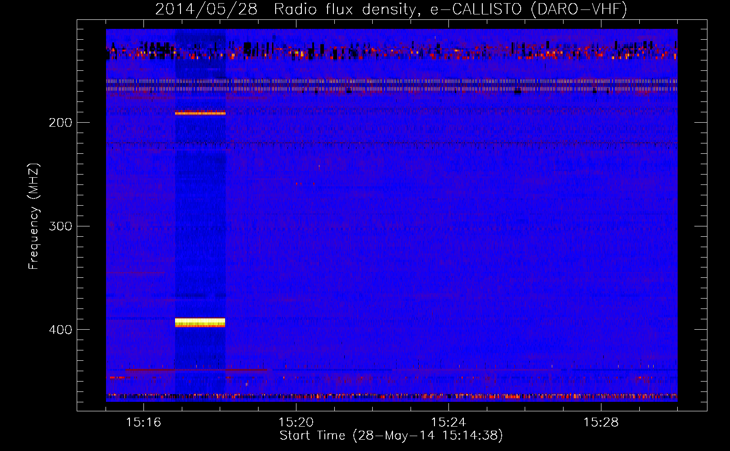The width and height of the screenshot is (730, 451).
Task: Click the 'Start Time (28-May-14 15:14:38)' label
Action: [391, 436]
